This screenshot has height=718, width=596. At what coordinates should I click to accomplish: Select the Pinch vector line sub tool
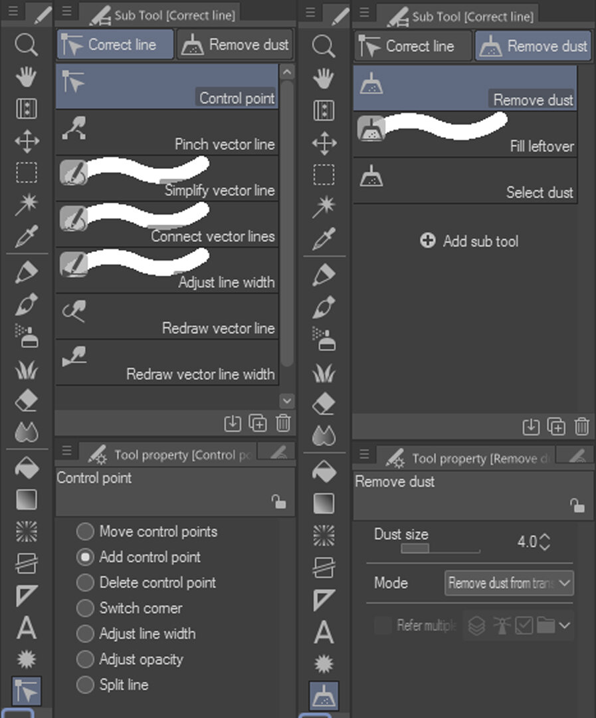[x=167, y=133]
